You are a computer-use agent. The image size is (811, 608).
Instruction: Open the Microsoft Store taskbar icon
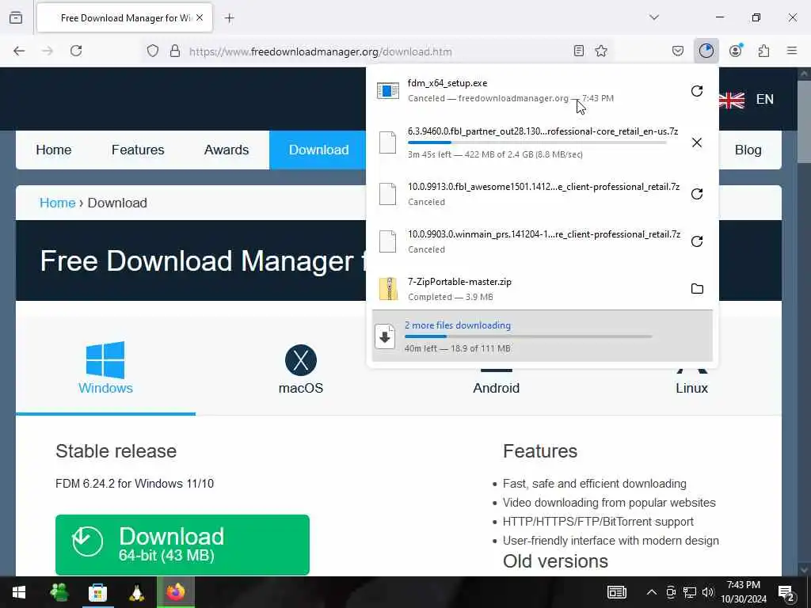click(97, 592)
